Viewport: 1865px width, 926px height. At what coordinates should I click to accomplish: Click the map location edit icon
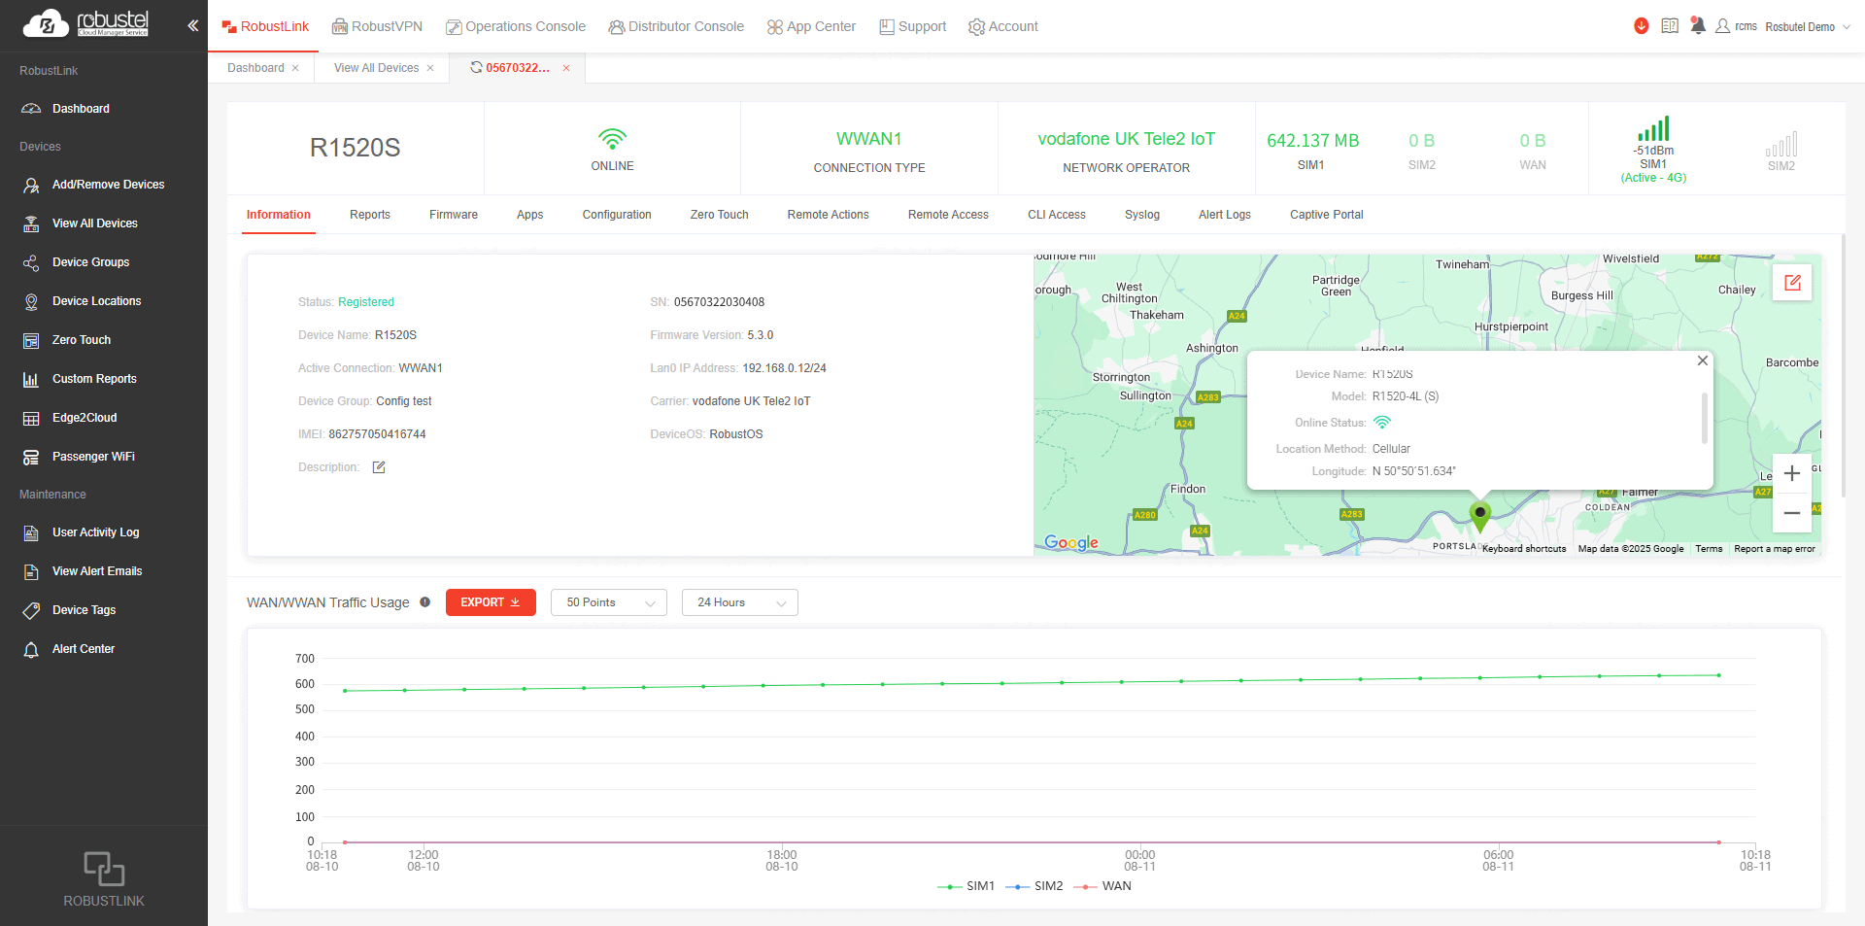click(x=1792, y=283)
